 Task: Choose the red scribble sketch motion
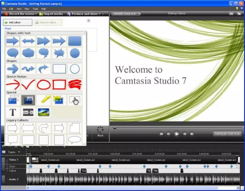pos(75,84)
